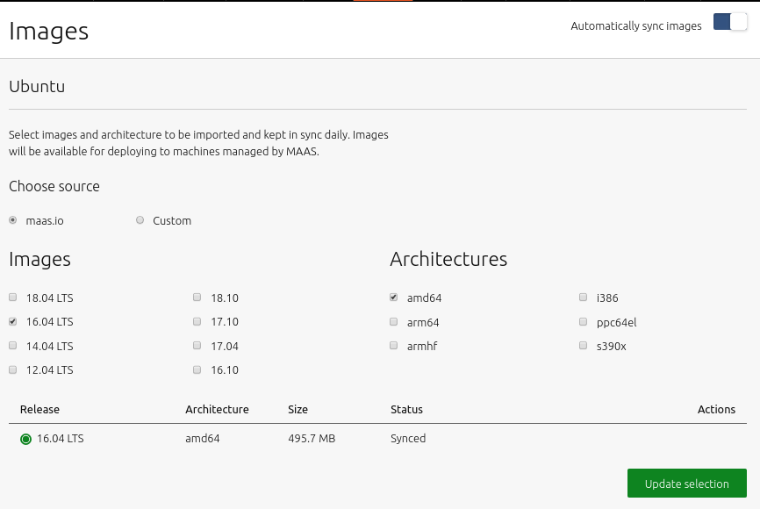
Task: Enable the 14.04 LTS image checkbox
Action: coord(13,346)
